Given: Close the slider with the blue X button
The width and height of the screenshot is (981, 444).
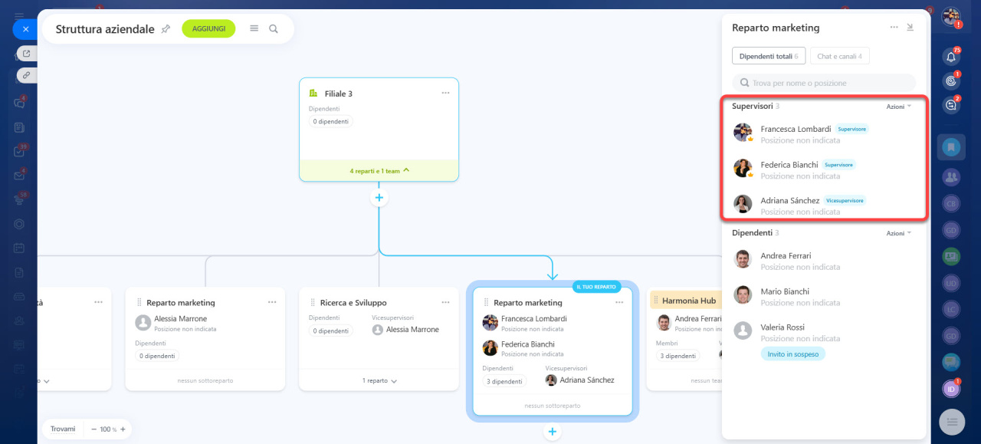Looking at the screenshot, I should pyautogui.click(x=25, y=29).
